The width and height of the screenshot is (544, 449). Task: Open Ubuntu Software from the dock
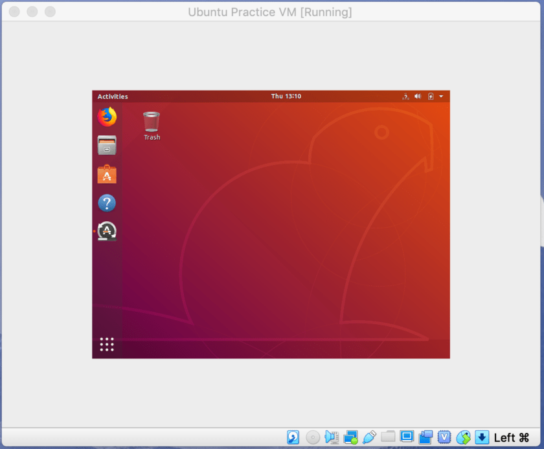[107, 174]
